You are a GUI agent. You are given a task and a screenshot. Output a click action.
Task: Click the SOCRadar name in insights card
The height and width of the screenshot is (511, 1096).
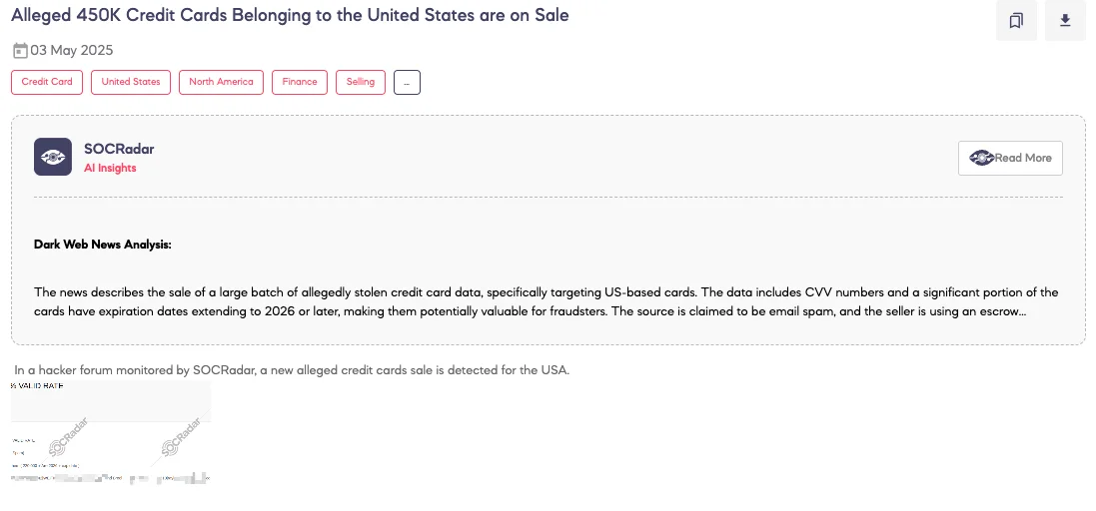point(119,150)
